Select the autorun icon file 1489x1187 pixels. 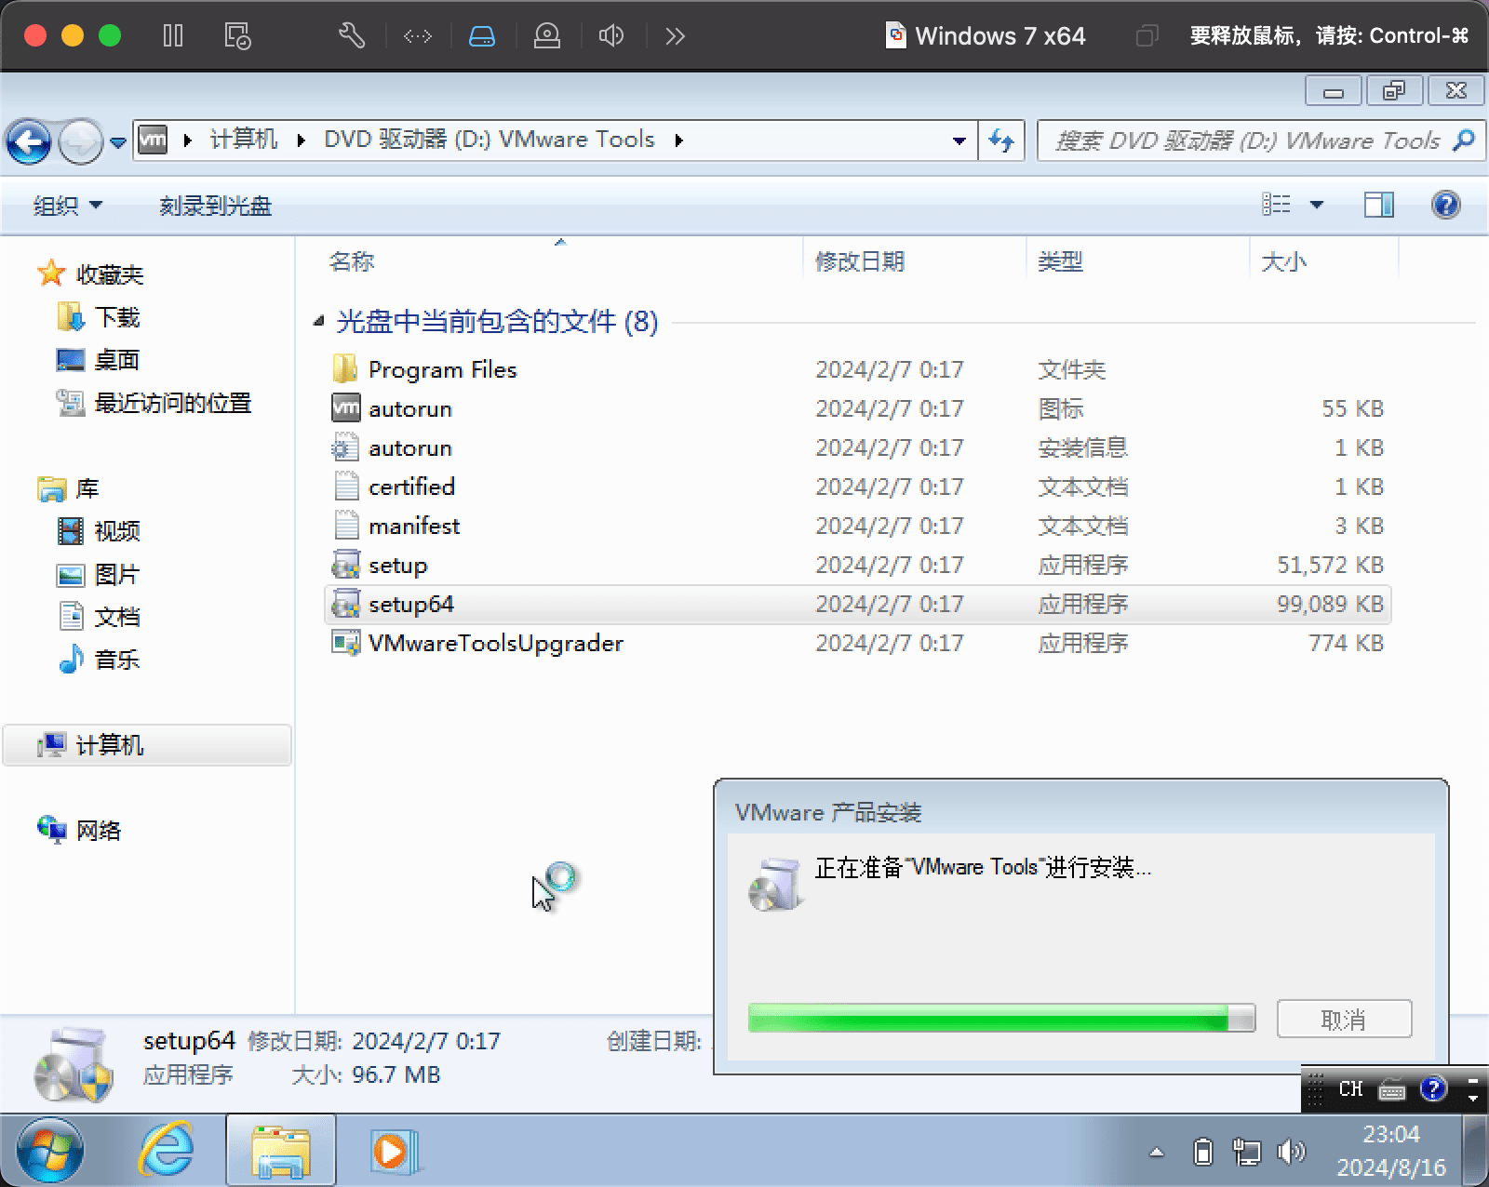[392, 409]
